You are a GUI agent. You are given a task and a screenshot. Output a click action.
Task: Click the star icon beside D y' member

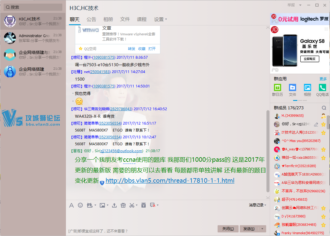(x=323, y=217)
